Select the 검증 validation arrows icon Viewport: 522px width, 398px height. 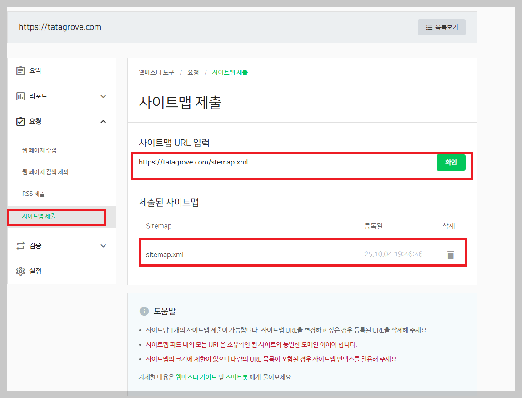point(21,245)
